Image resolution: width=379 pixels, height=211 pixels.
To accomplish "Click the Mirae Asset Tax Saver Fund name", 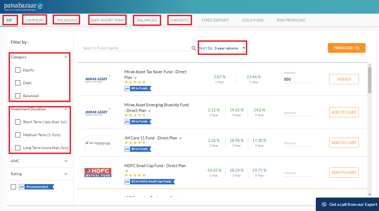I will (x=155, y=75).
